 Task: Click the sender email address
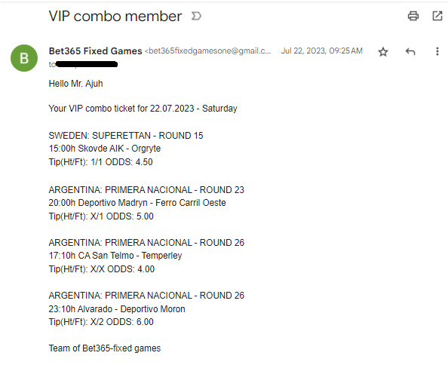(208, 51)
